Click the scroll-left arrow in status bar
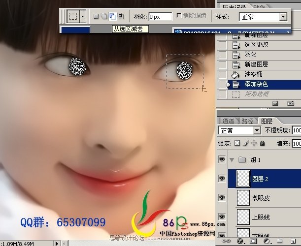This screenshot has width=301, height=246. click(x=65, y=244)
